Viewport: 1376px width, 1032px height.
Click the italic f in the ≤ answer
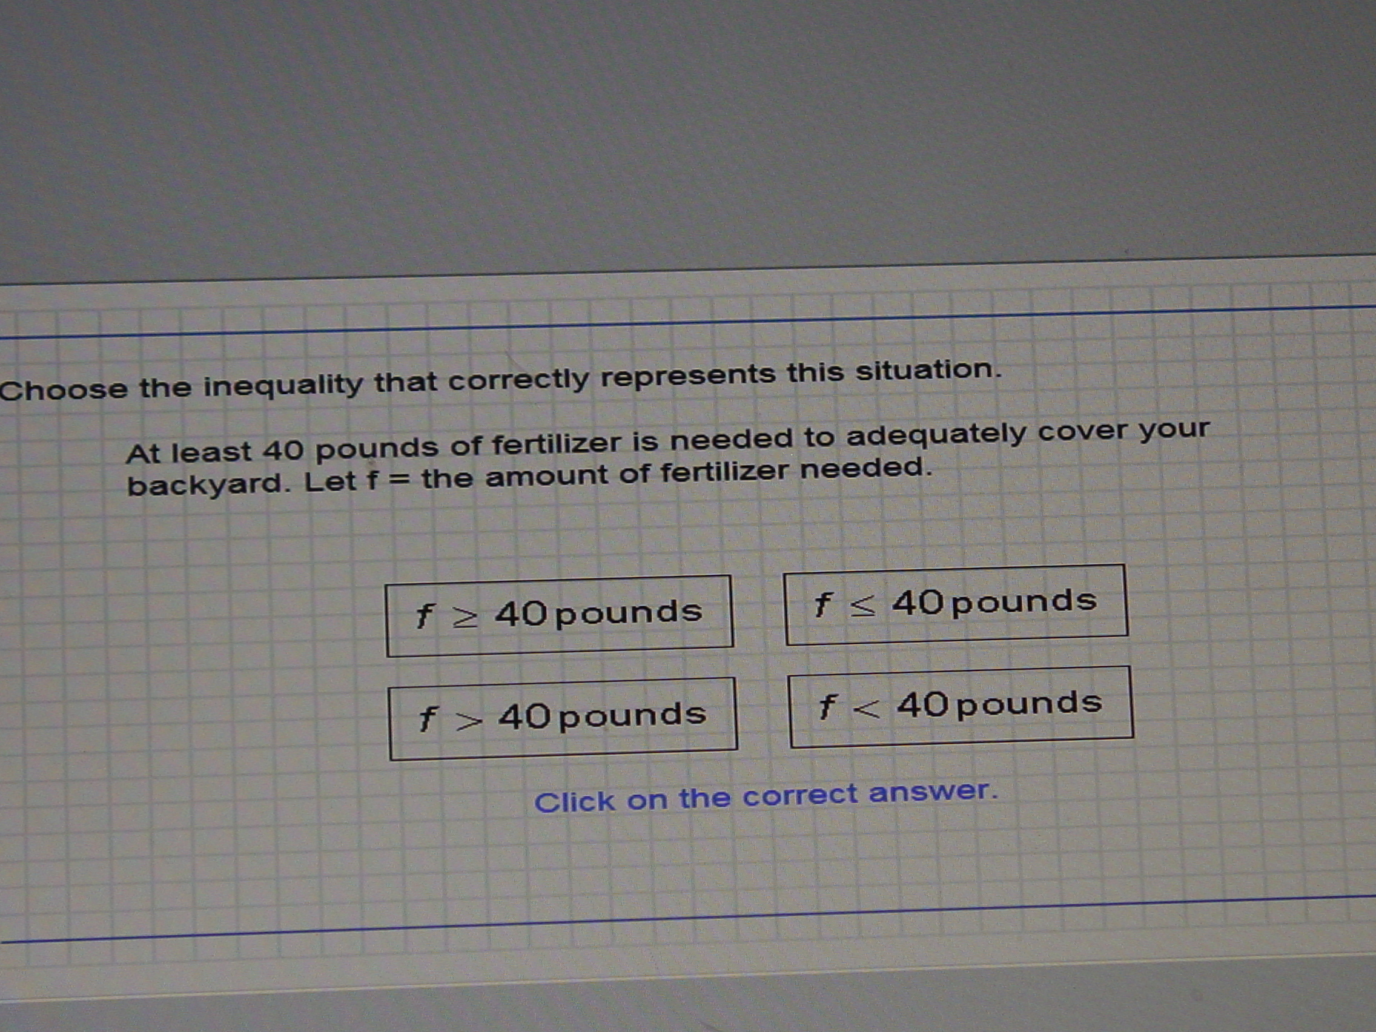click(822, 604)
